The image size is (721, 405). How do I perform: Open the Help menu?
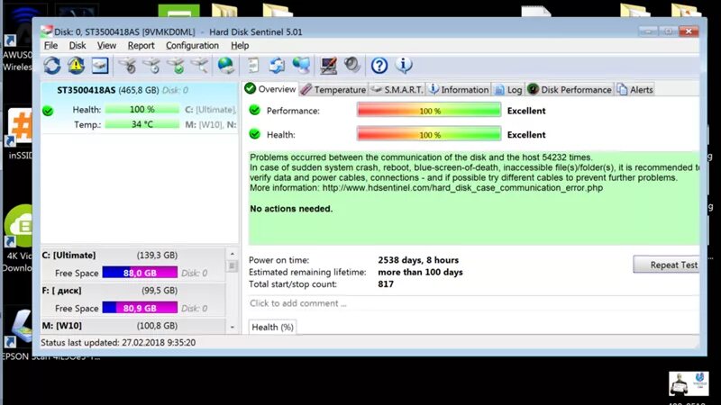[x=240, y=46]
